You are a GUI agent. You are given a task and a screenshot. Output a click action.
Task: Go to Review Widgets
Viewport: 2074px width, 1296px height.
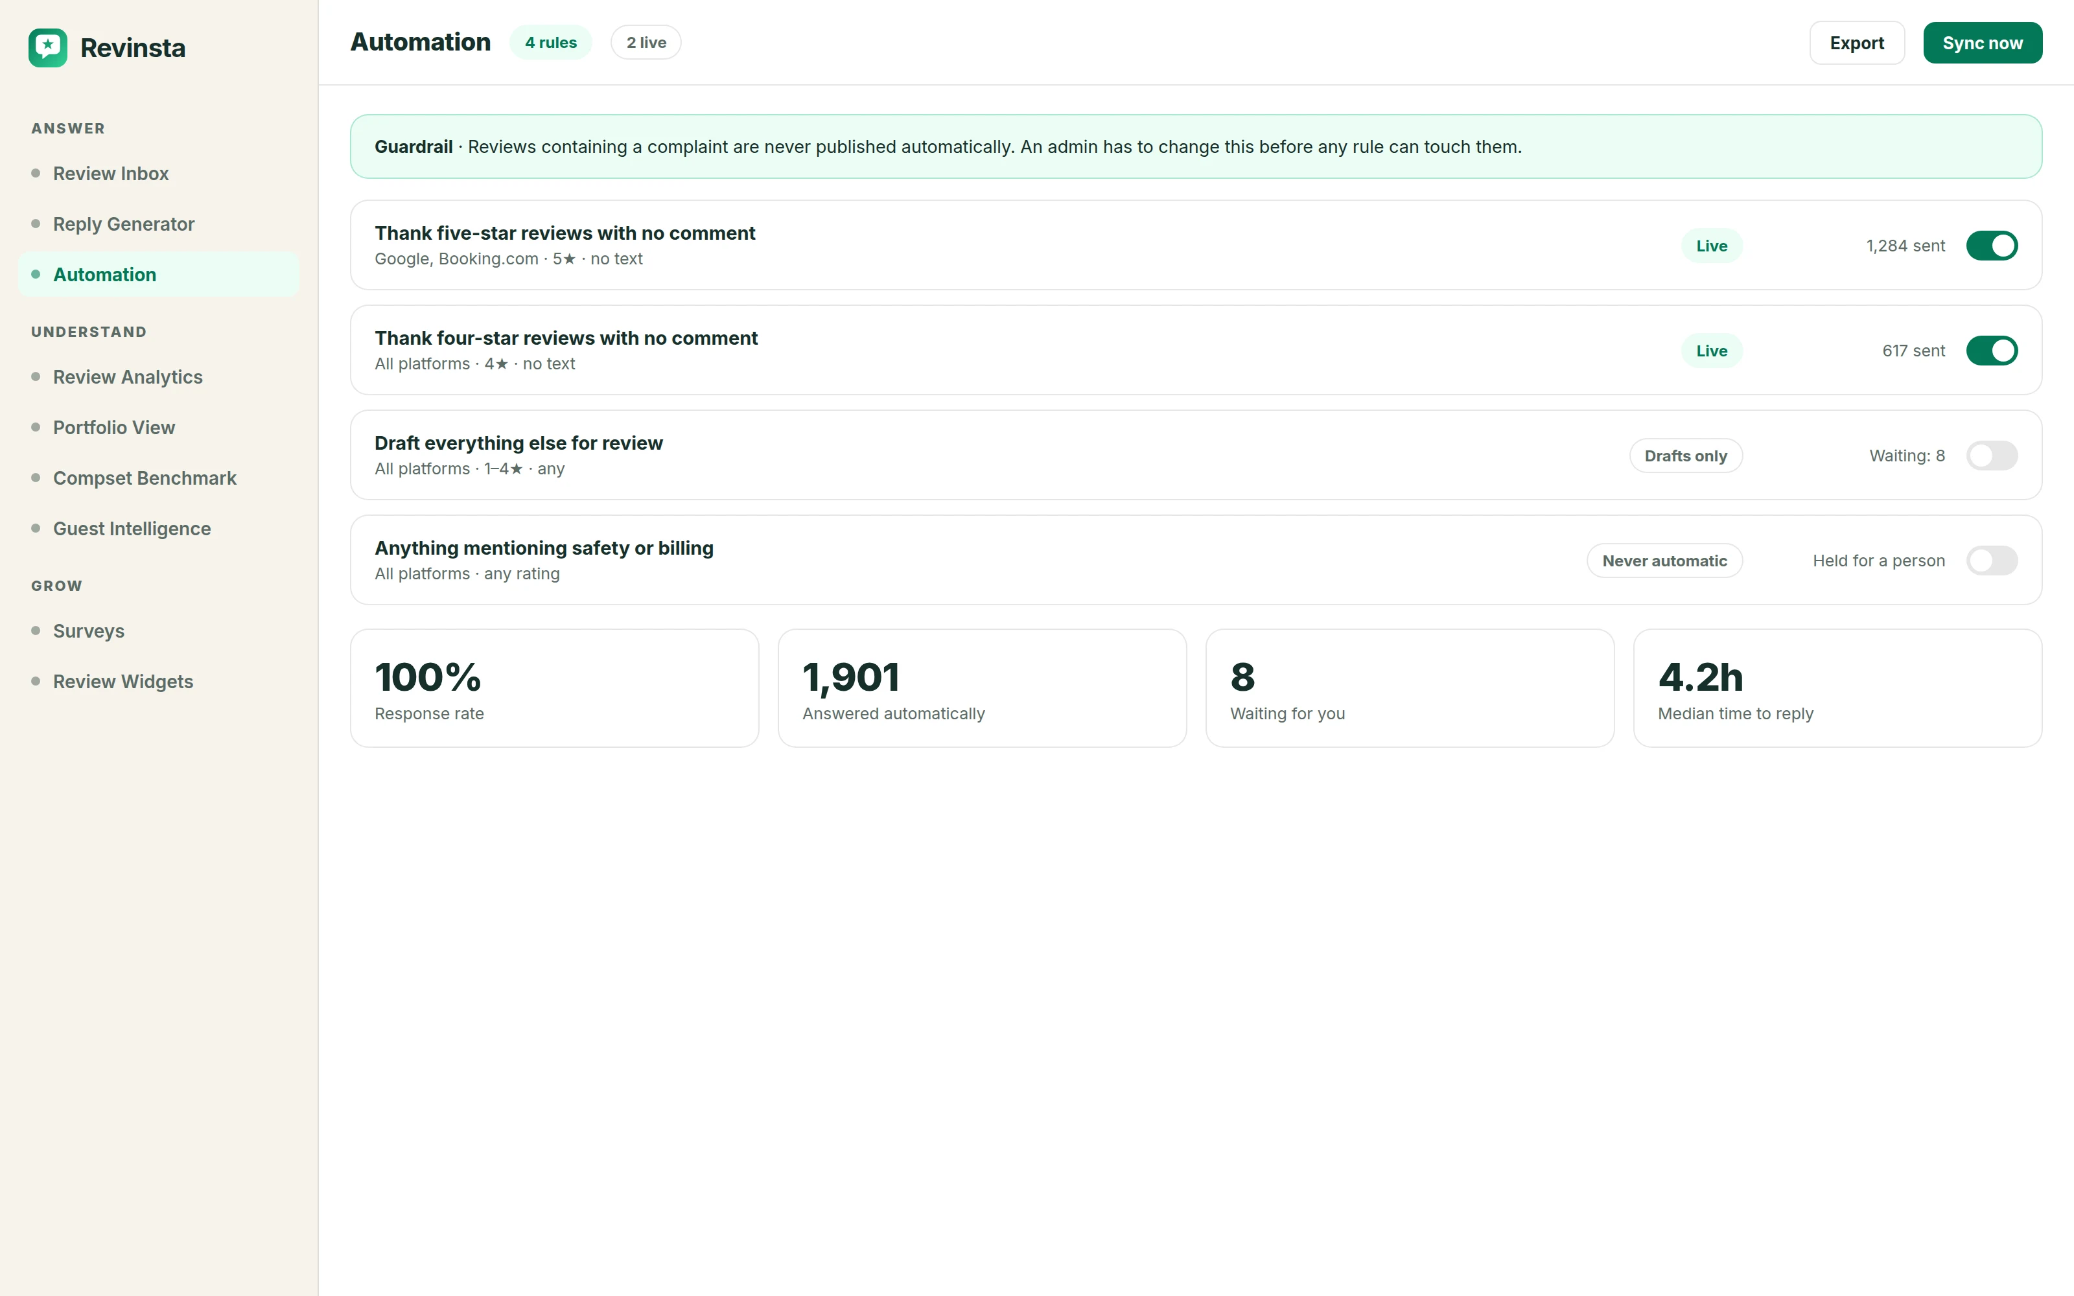[159, 682]
